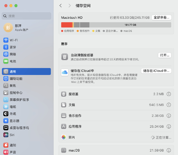Click the 应用程序 App Store icon
This screenshot has height=155, width=178.
point(64,126)
